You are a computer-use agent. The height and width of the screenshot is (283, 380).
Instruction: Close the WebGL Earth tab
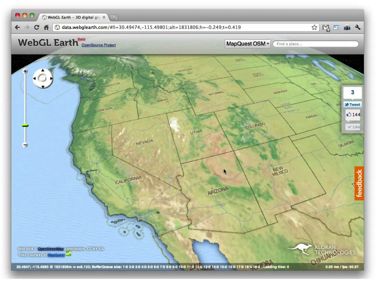(x=104, y=17)
